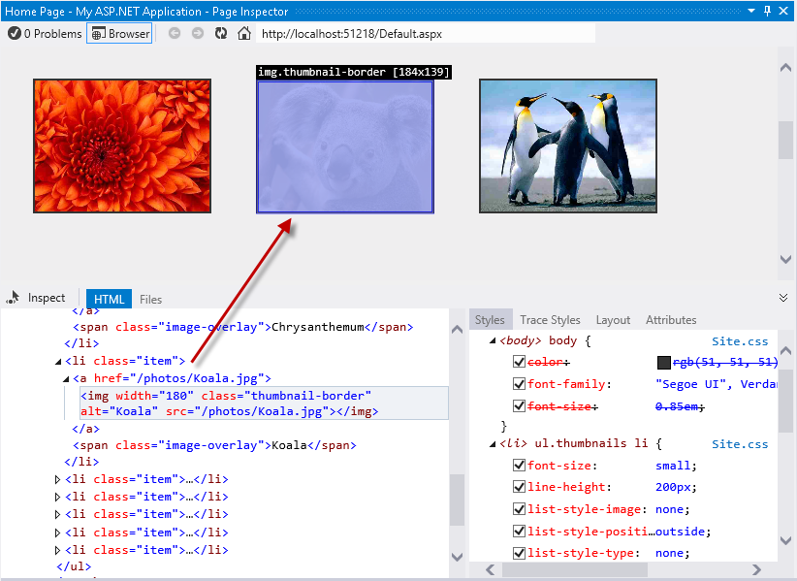Uncheck the color property for body
The width and height of the screenshot is (797, 581).
(520, 362)
